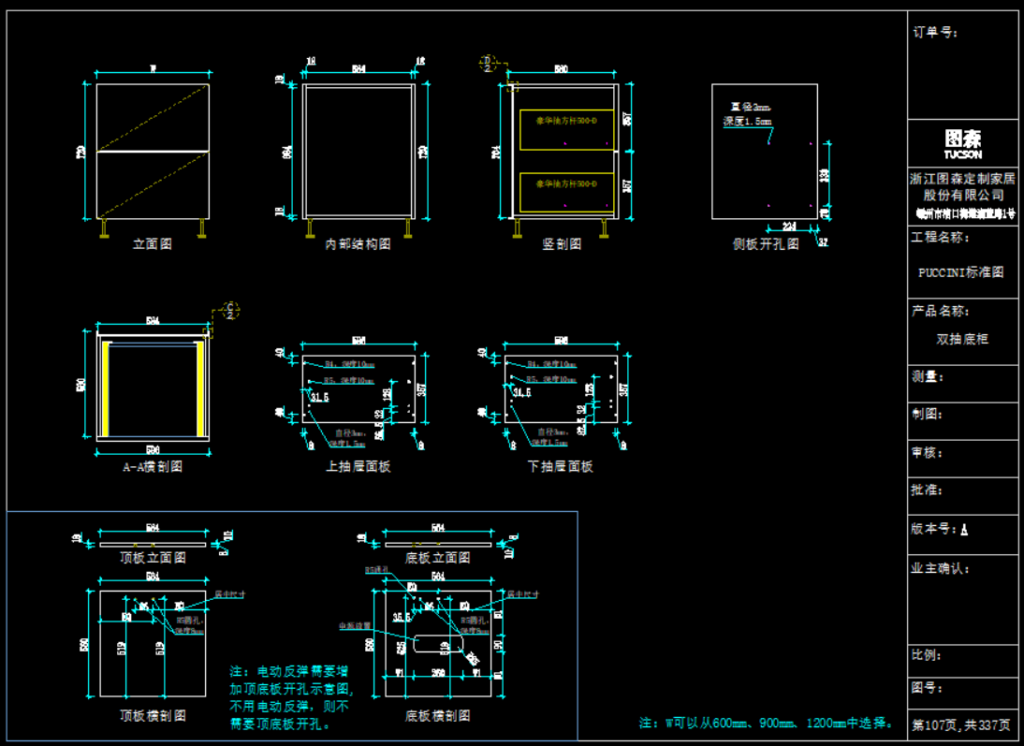
Task: Click the TUCSON company logo in title block
Action: click(962, 144)
